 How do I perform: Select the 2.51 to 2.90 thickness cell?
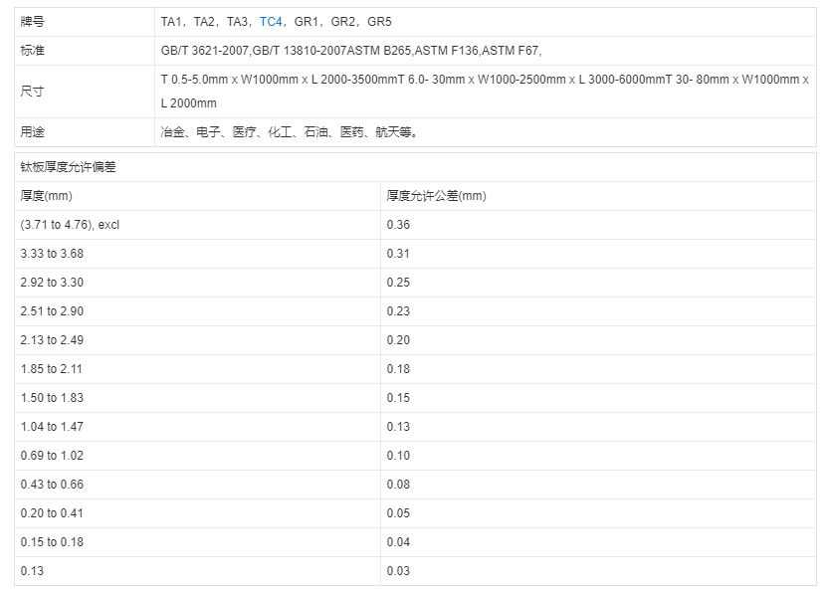52,311
